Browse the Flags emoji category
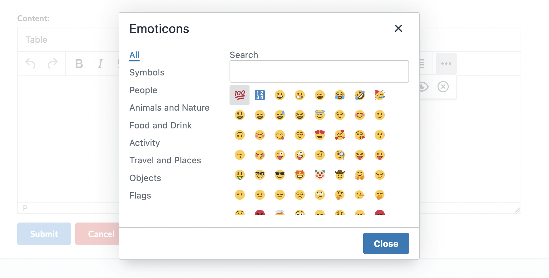 pos(140,195)
